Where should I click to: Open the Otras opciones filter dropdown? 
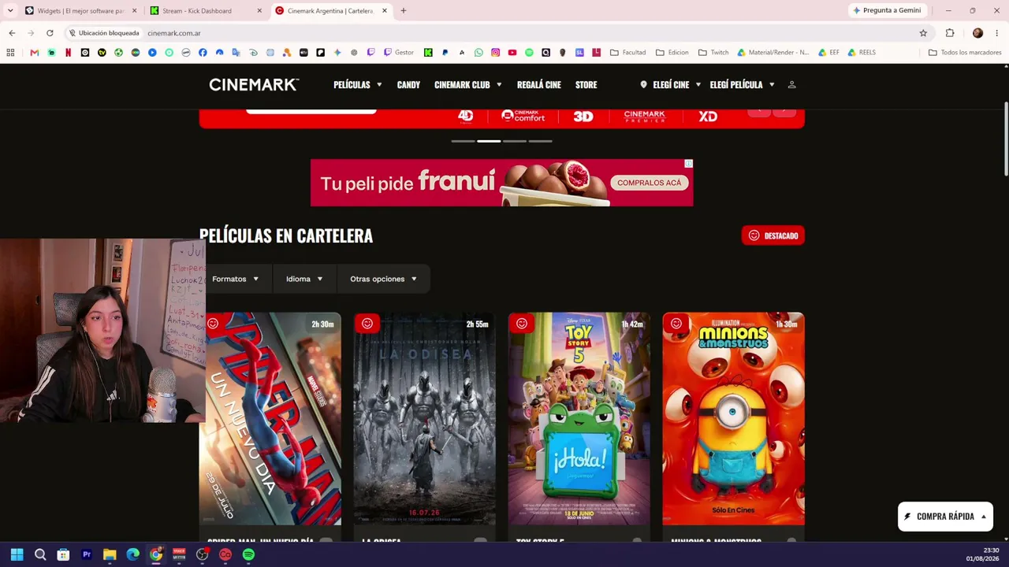click(384, 279)
